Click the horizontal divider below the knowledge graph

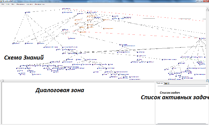pyautogui.click(x=78, y=81)
